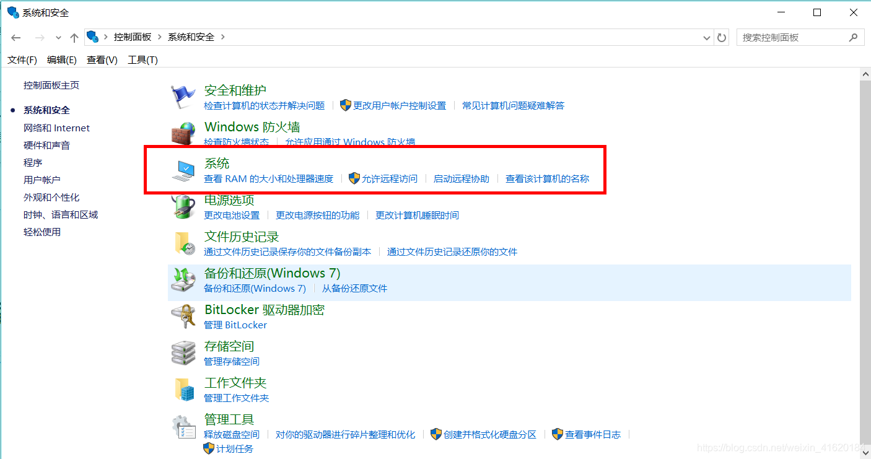Click 更改计算机睡眠时间 link

click(x=418, y=215)
